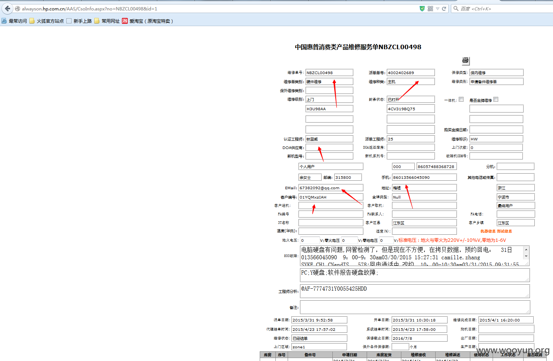The width and height of the screenshot is (553, 361).
Task: Click the 测试信息 red link
Action: click(504, 231)
